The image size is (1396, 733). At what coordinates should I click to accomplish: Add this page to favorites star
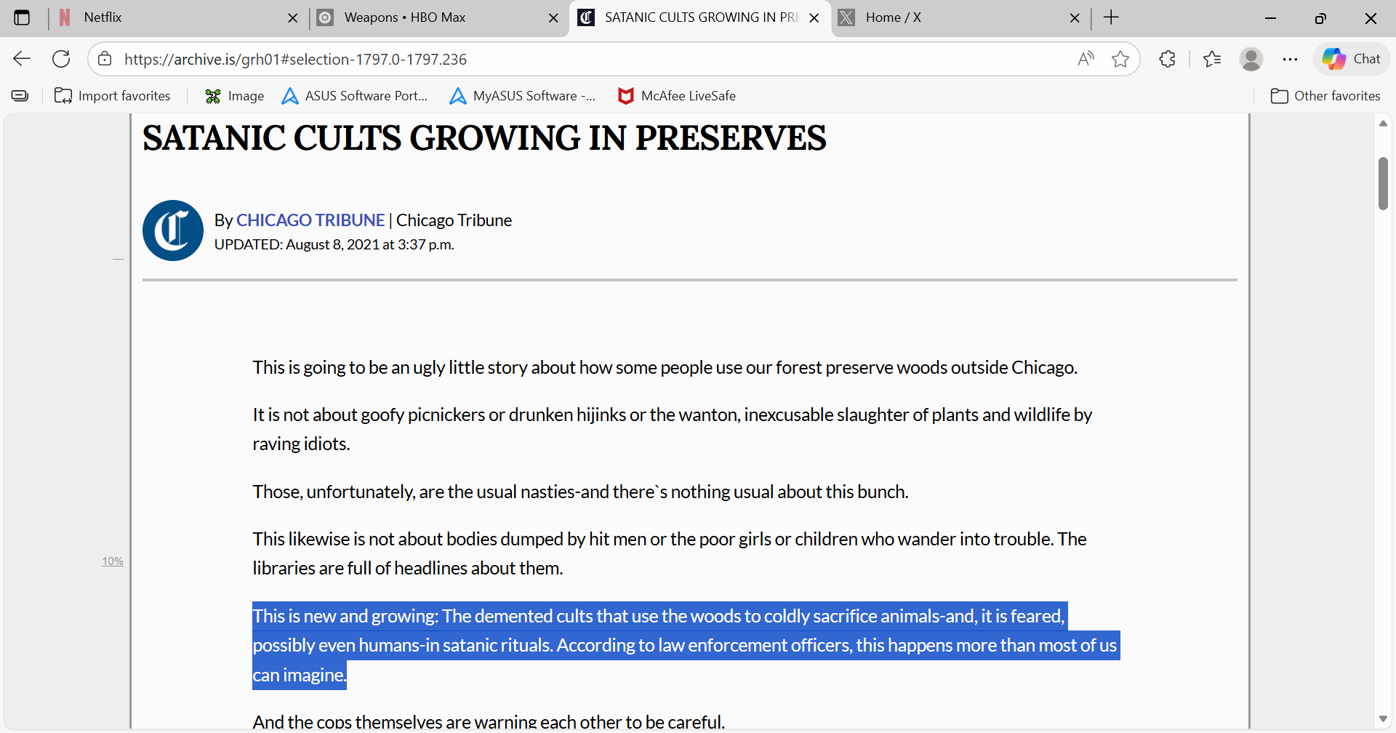pos(1120,59)
